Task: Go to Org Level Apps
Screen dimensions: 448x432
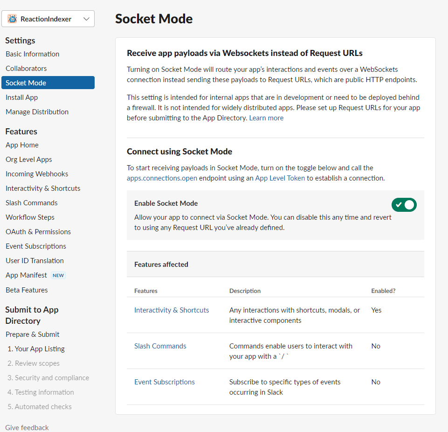Action: pyautogui.click(x=29, y=159)
